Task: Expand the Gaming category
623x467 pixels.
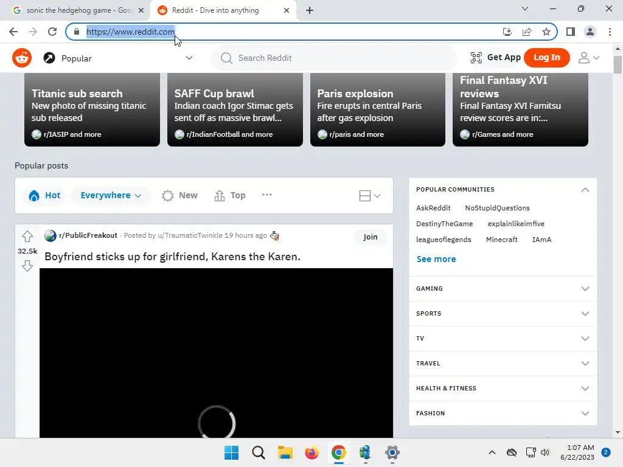Action: pyautogui.click(x=585, y=289)
